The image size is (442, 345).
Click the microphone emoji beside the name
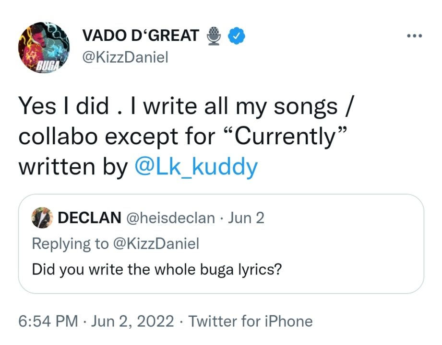click(214, 35)
